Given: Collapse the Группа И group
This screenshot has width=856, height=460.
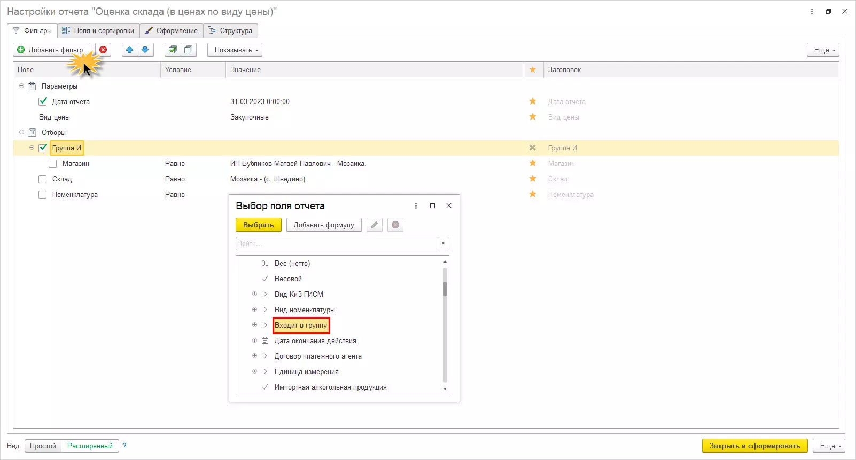Looking at the screenshot, I should (x=32, y=148).
